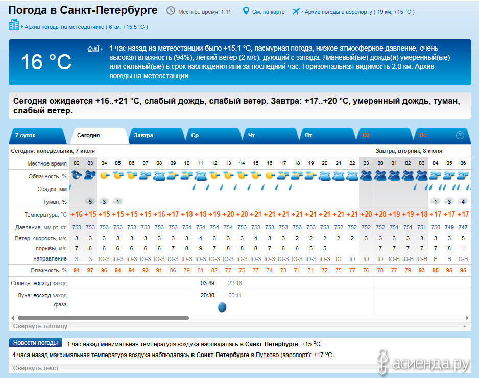This screenshot has height=378, width=479.
Task: Open the Вс forecast tab
Action: click(441, 136)
